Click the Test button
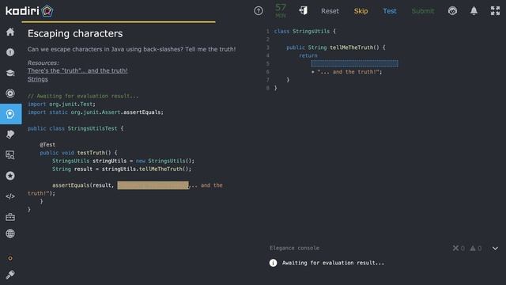The height and width of the screenshot is (285, 506). click(390, 11)
